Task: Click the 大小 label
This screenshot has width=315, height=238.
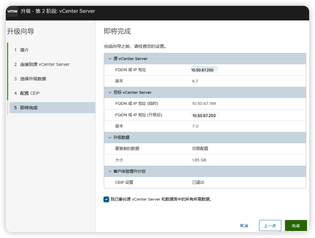Action: (x=119, y=160)
